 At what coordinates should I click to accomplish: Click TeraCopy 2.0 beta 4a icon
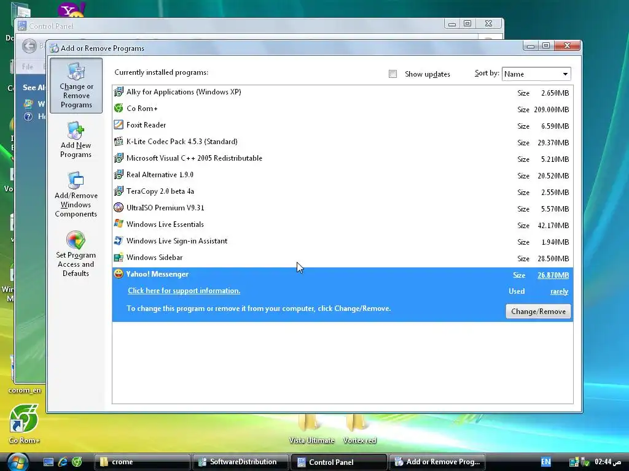[x=119, y=191]
